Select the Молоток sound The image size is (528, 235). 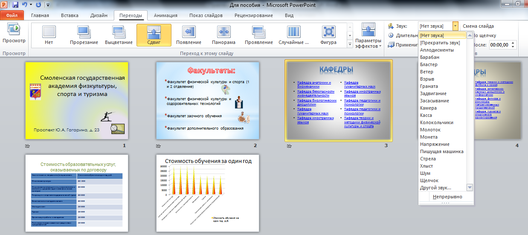443,130
